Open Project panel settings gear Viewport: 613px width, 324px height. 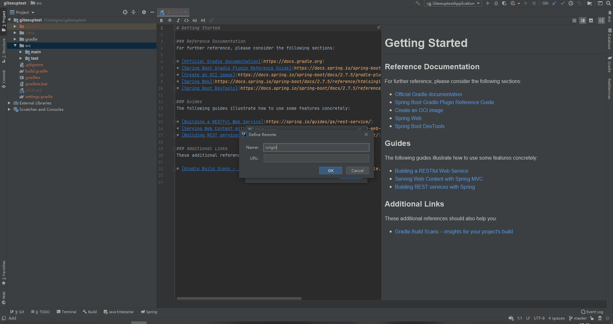pos(144,12)
